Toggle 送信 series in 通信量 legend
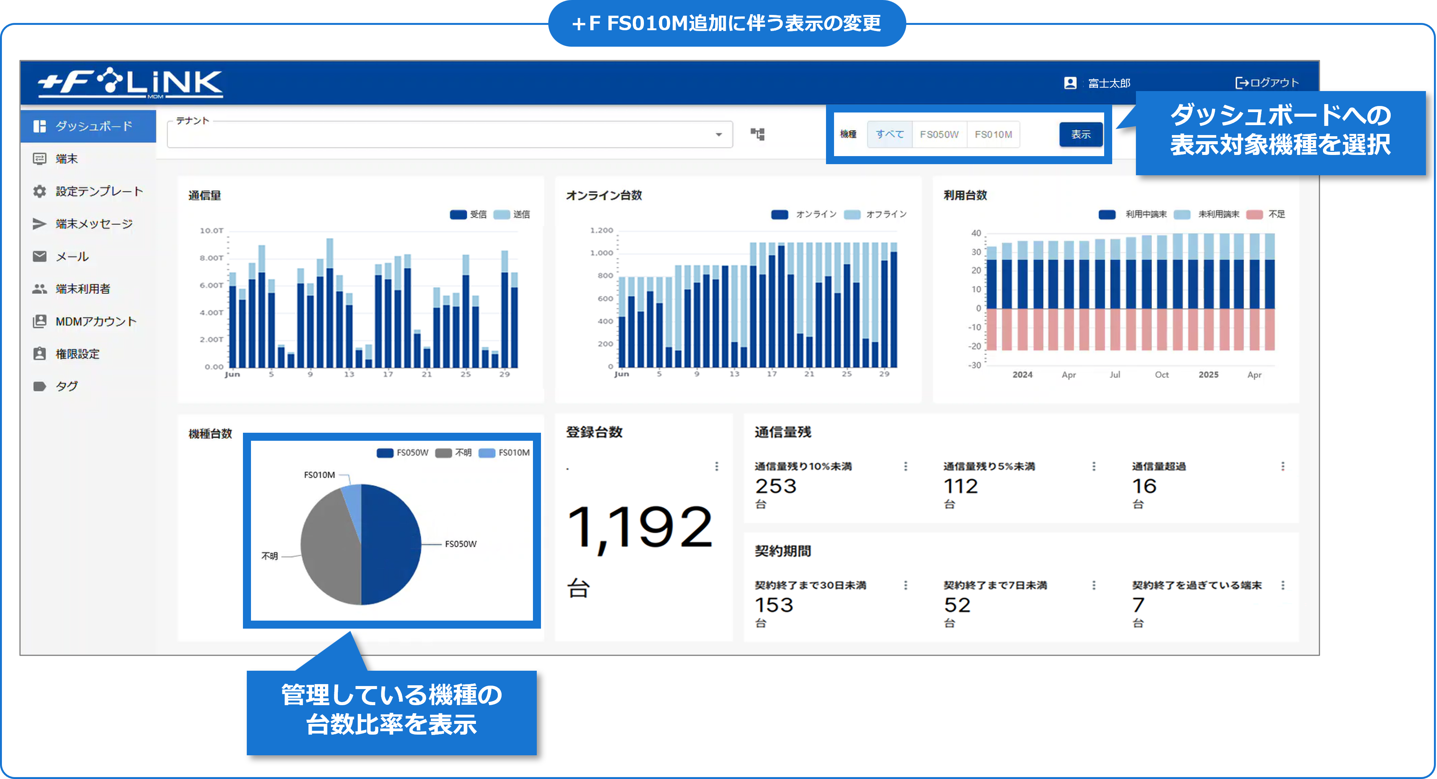This screenshot has height=779, width=1437. click(x=512, y=214)
